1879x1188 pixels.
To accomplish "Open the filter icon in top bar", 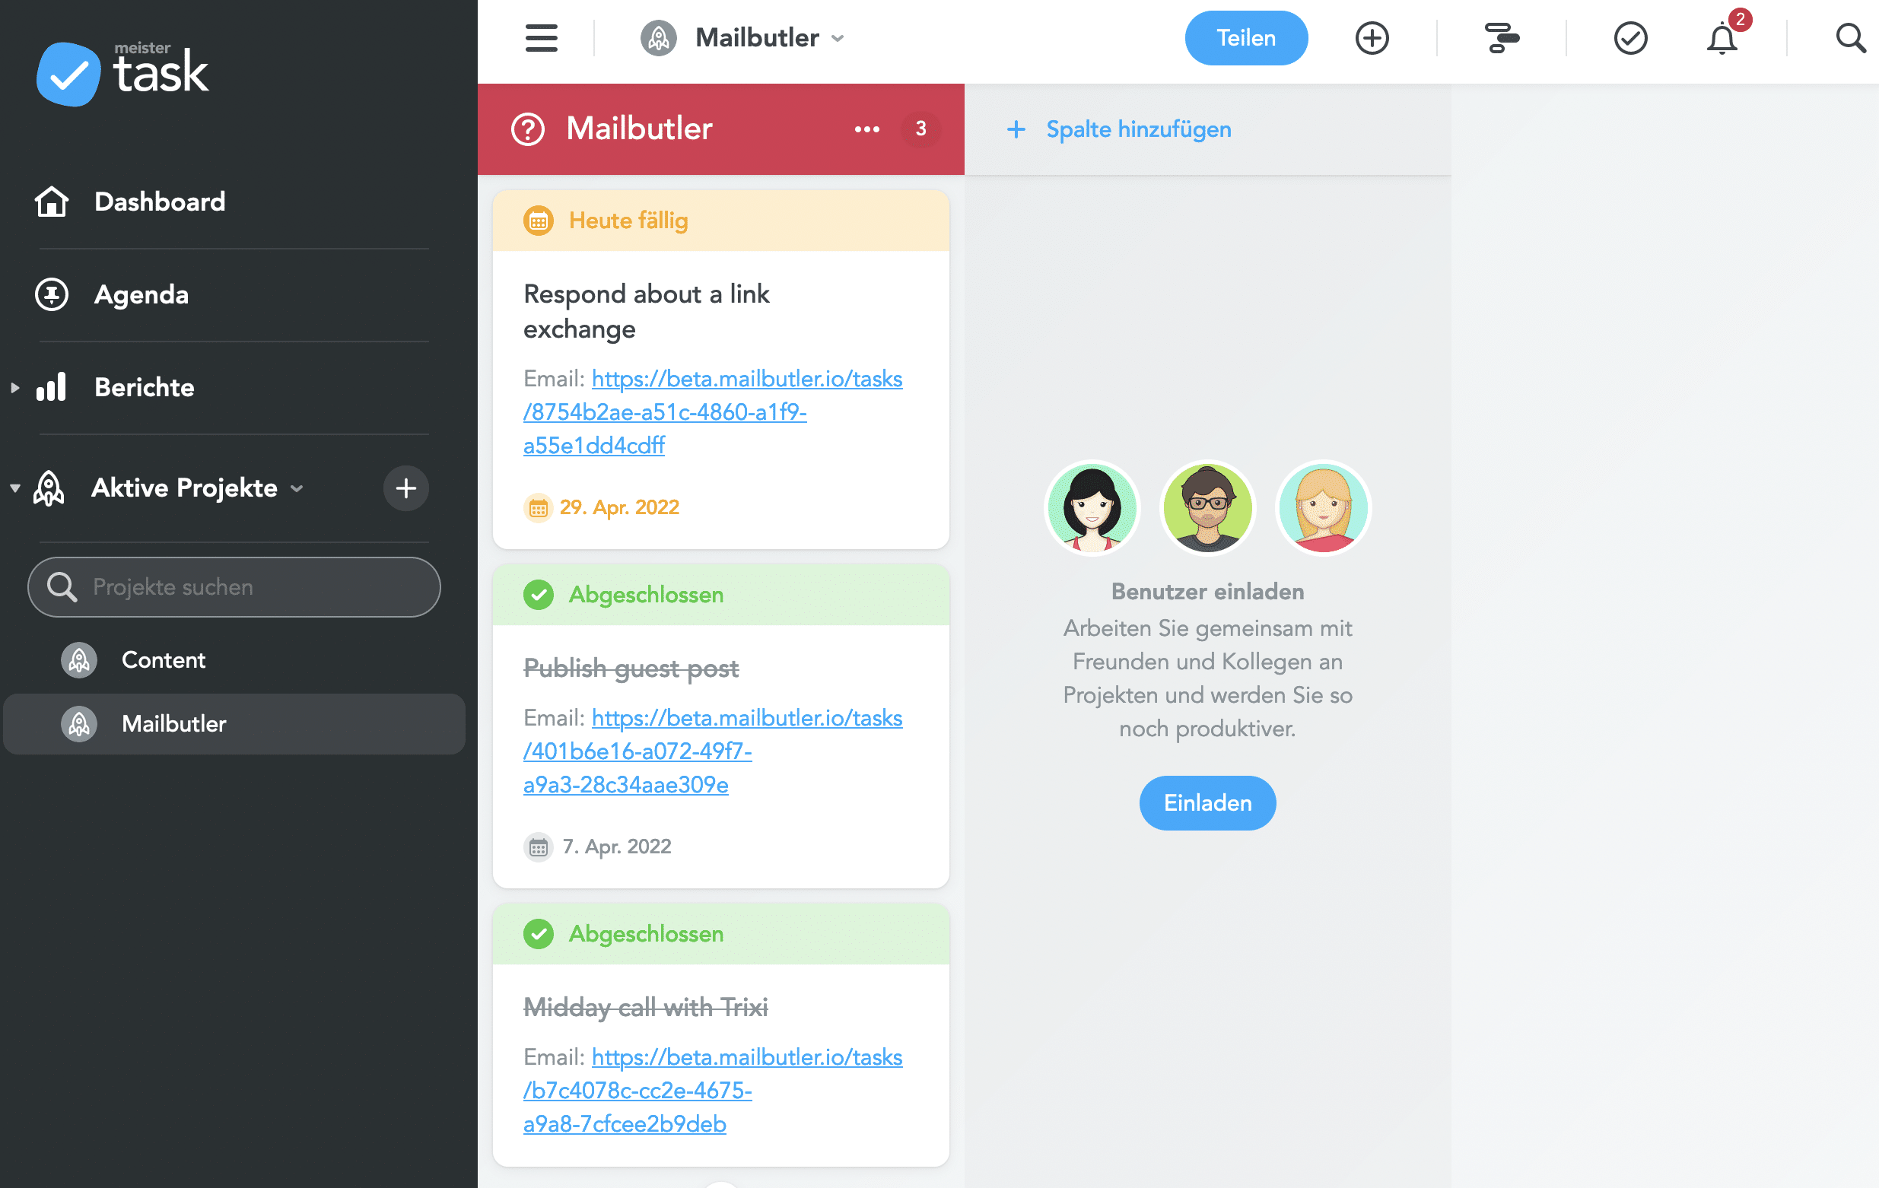I will tap(1501, 37).
